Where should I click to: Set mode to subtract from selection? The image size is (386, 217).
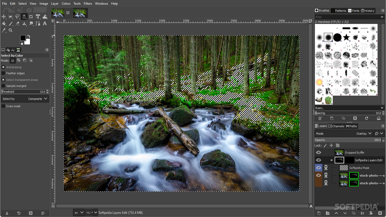(x=25, y=61)
